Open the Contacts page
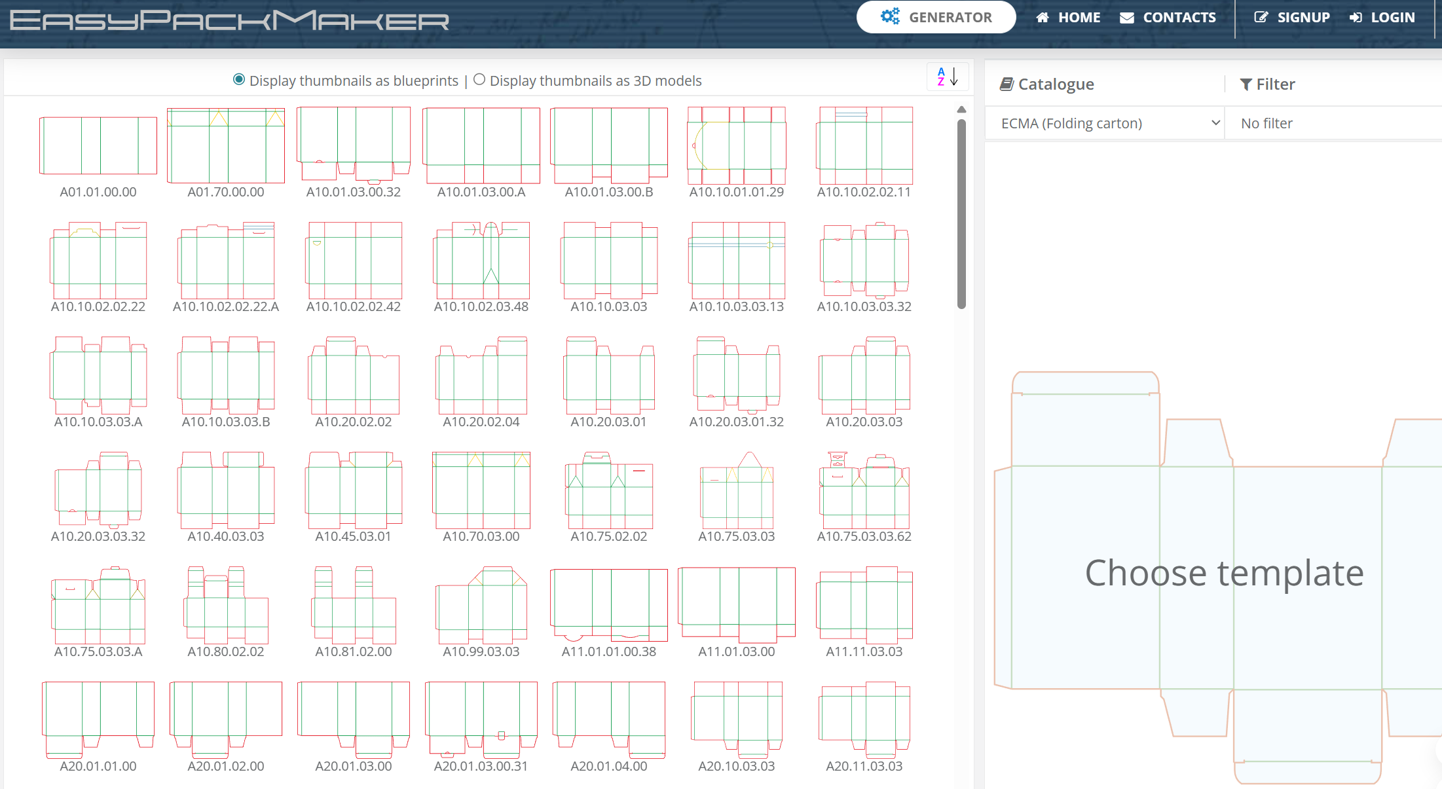 [1168, 18]
